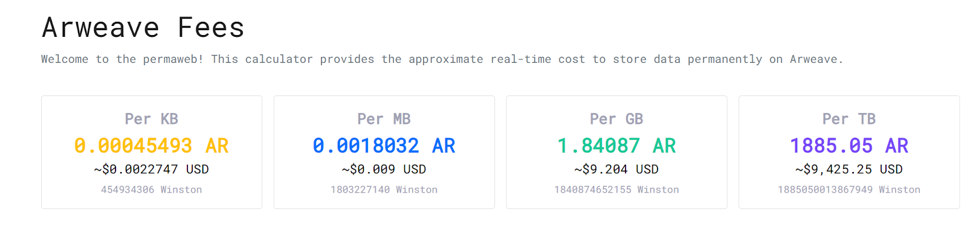Click the phrase real-time cost in the description

(537, 59)
